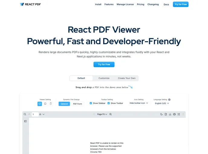208x154 pixels.
Task: Click the 'Chrome 119+' browser text
Action: [96, 152]
